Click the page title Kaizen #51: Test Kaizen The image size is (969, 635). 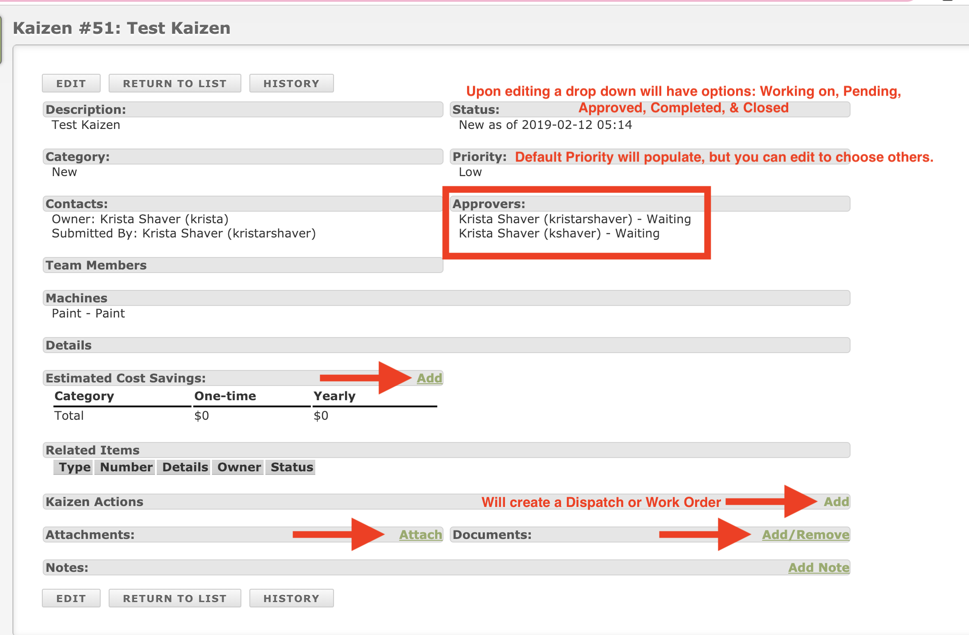pos(122,28)
